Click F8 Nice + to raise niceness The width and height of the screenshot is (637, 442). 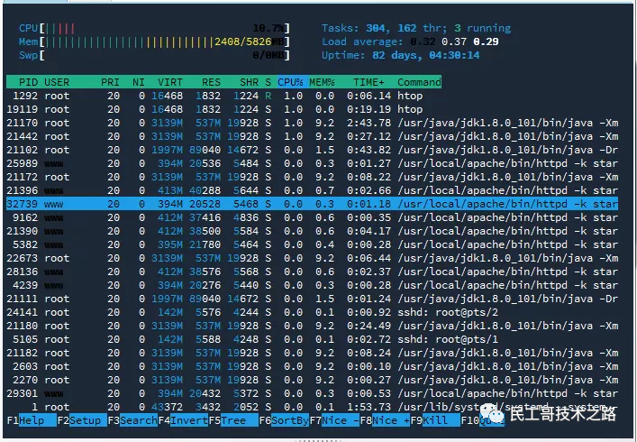pyautogui.click(x=385, y=420)
